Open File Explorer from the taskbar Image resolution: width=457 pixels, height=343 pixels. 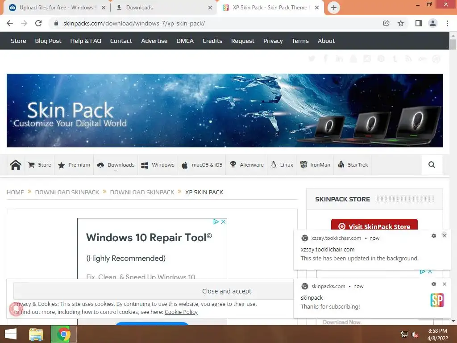(36, 334)
